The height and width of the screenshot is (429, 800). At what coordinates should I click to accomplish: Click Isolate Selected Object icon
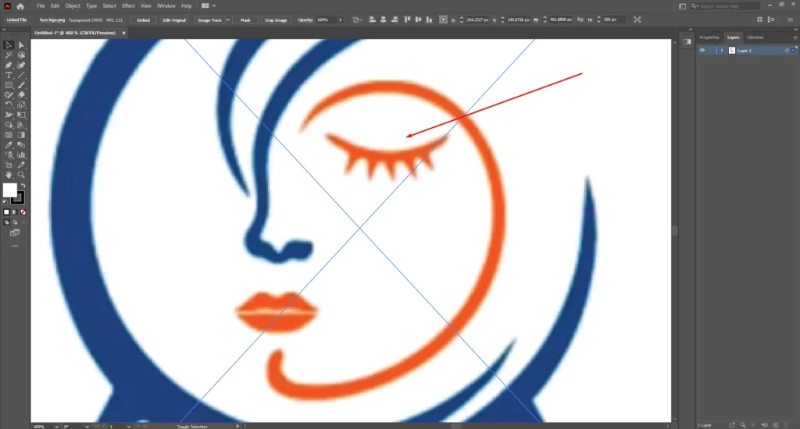pyautogui.click(x=637, y=19)
